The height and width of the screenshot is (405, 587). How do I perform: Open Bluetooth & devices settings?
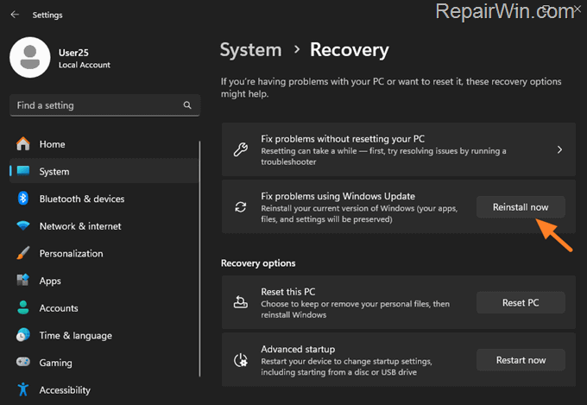pos(104,199)
